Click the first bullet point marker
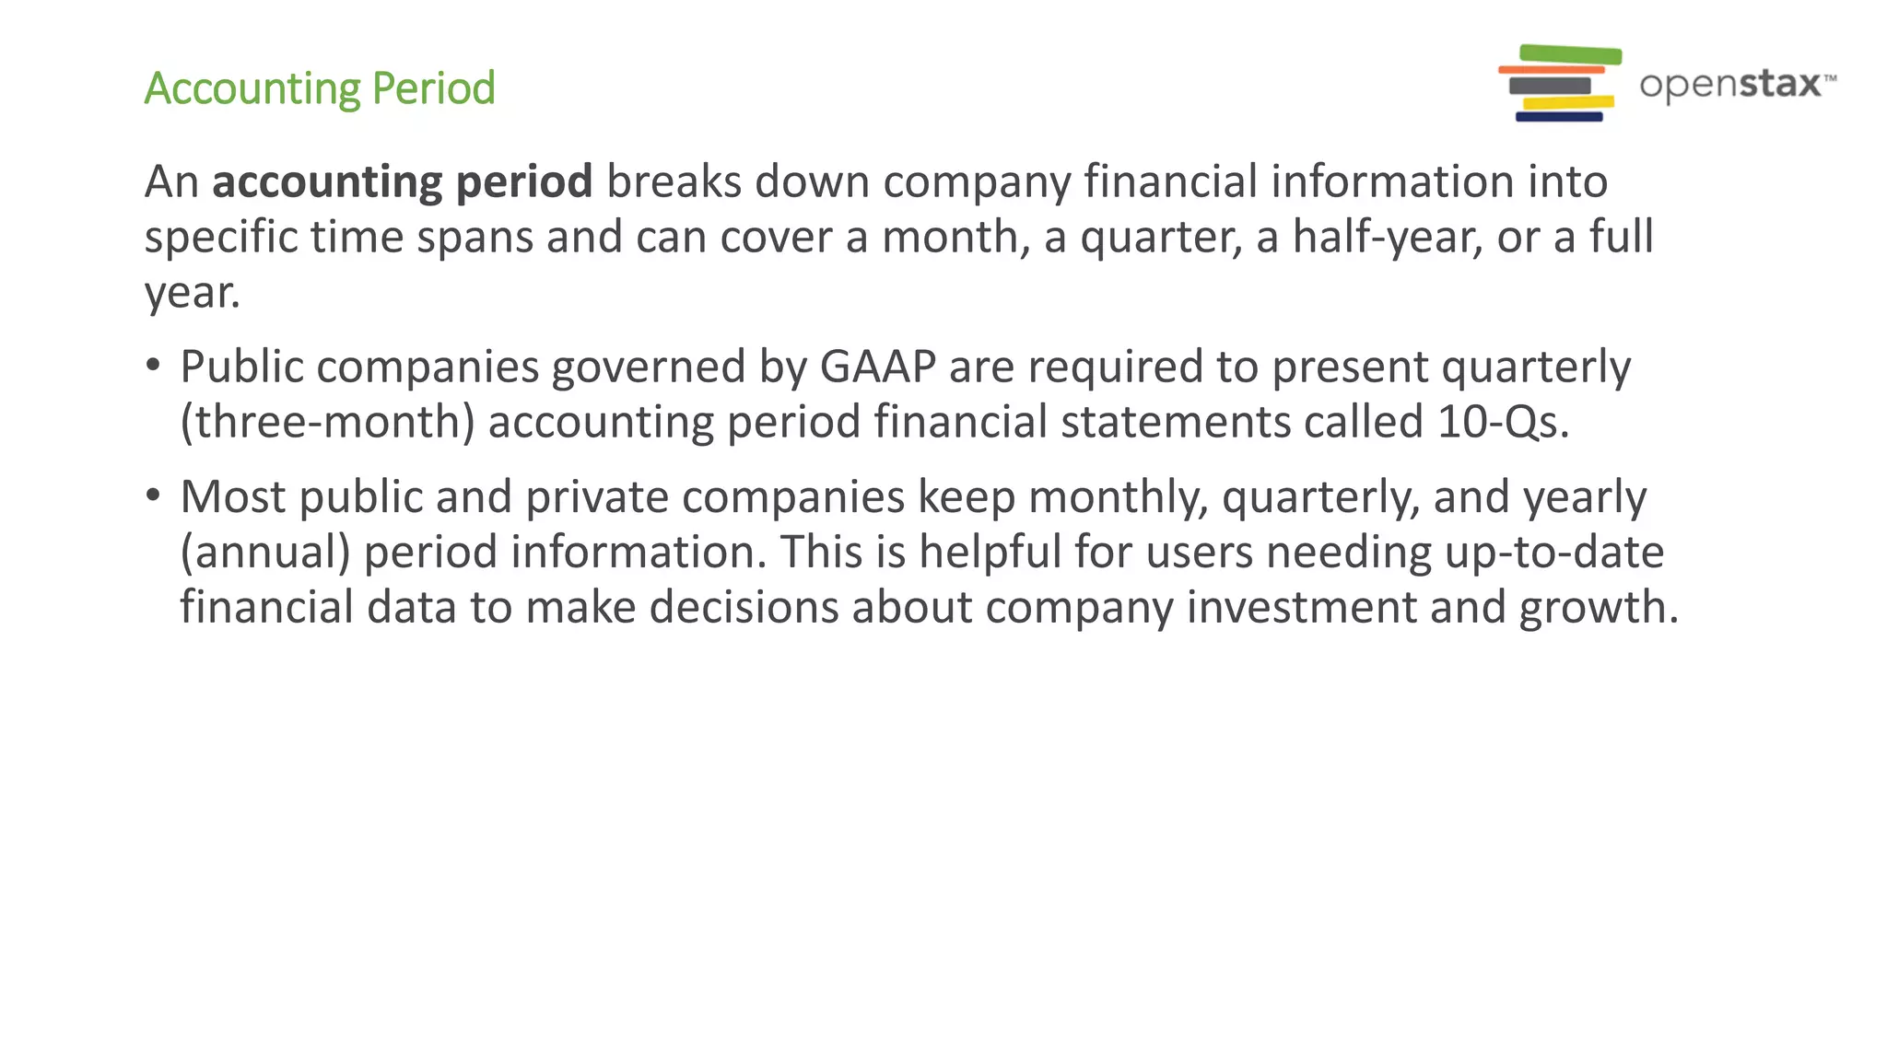The image size is (1887, 1061). [x=153, y=366]
